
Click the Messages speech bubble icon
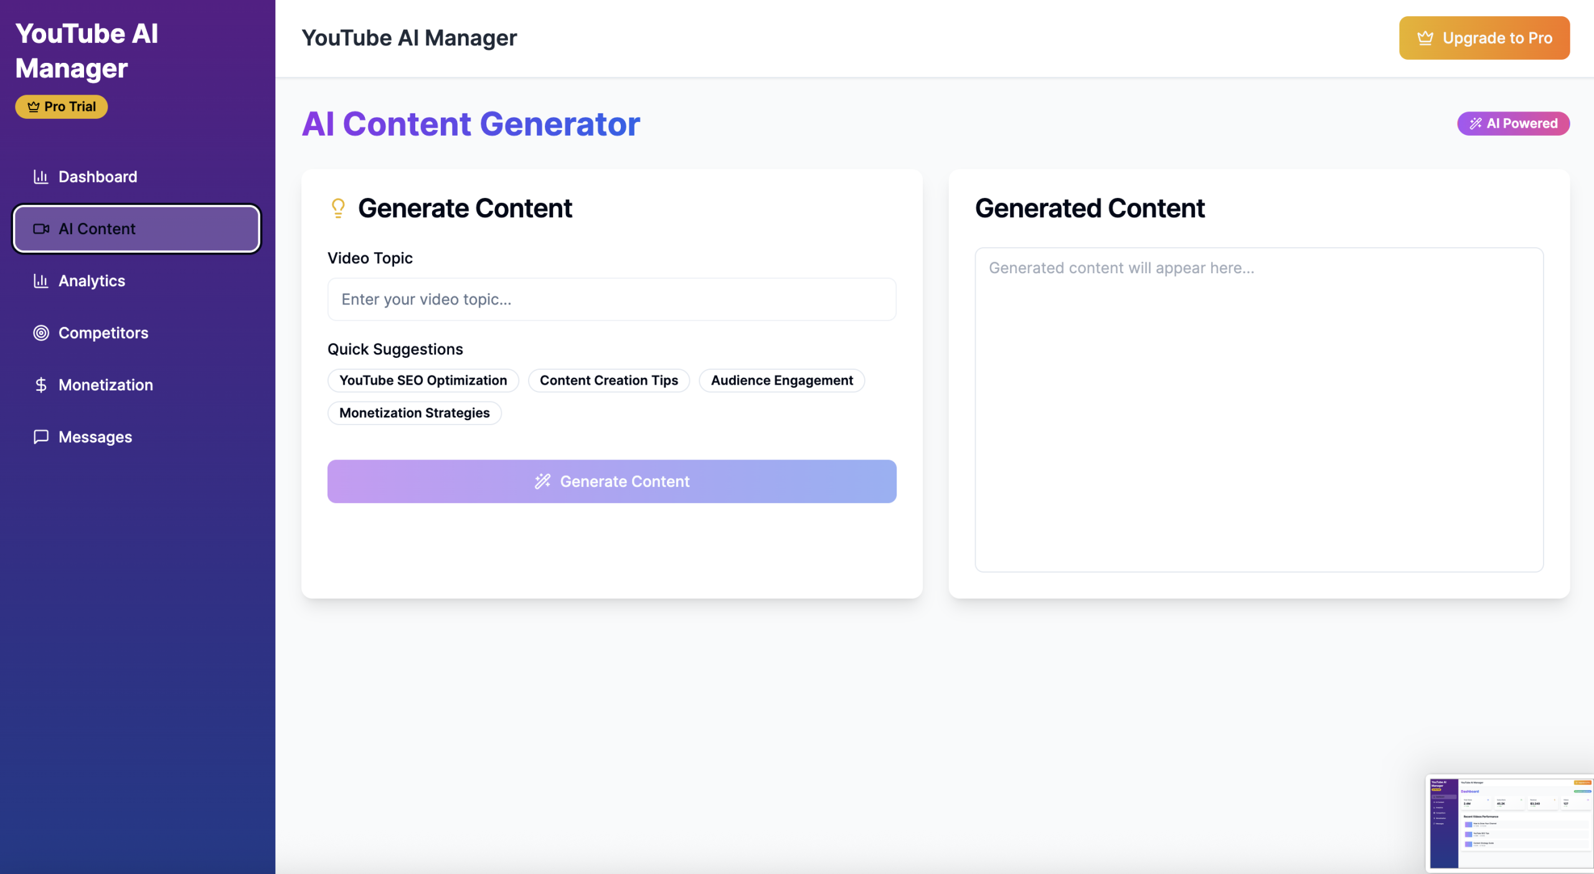(41, 437)
